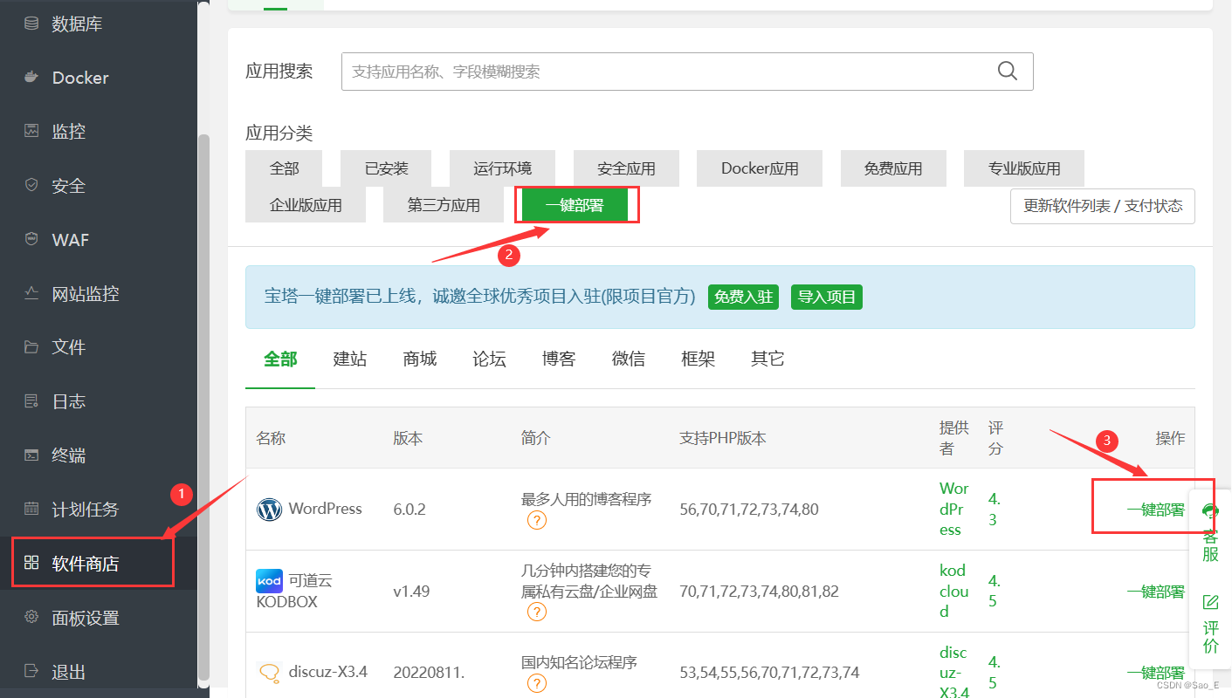Image resolution: width=1232 pixels, height=698 pixels.
Task: Click the 导入项目 green button
Action: coord(827,297)
